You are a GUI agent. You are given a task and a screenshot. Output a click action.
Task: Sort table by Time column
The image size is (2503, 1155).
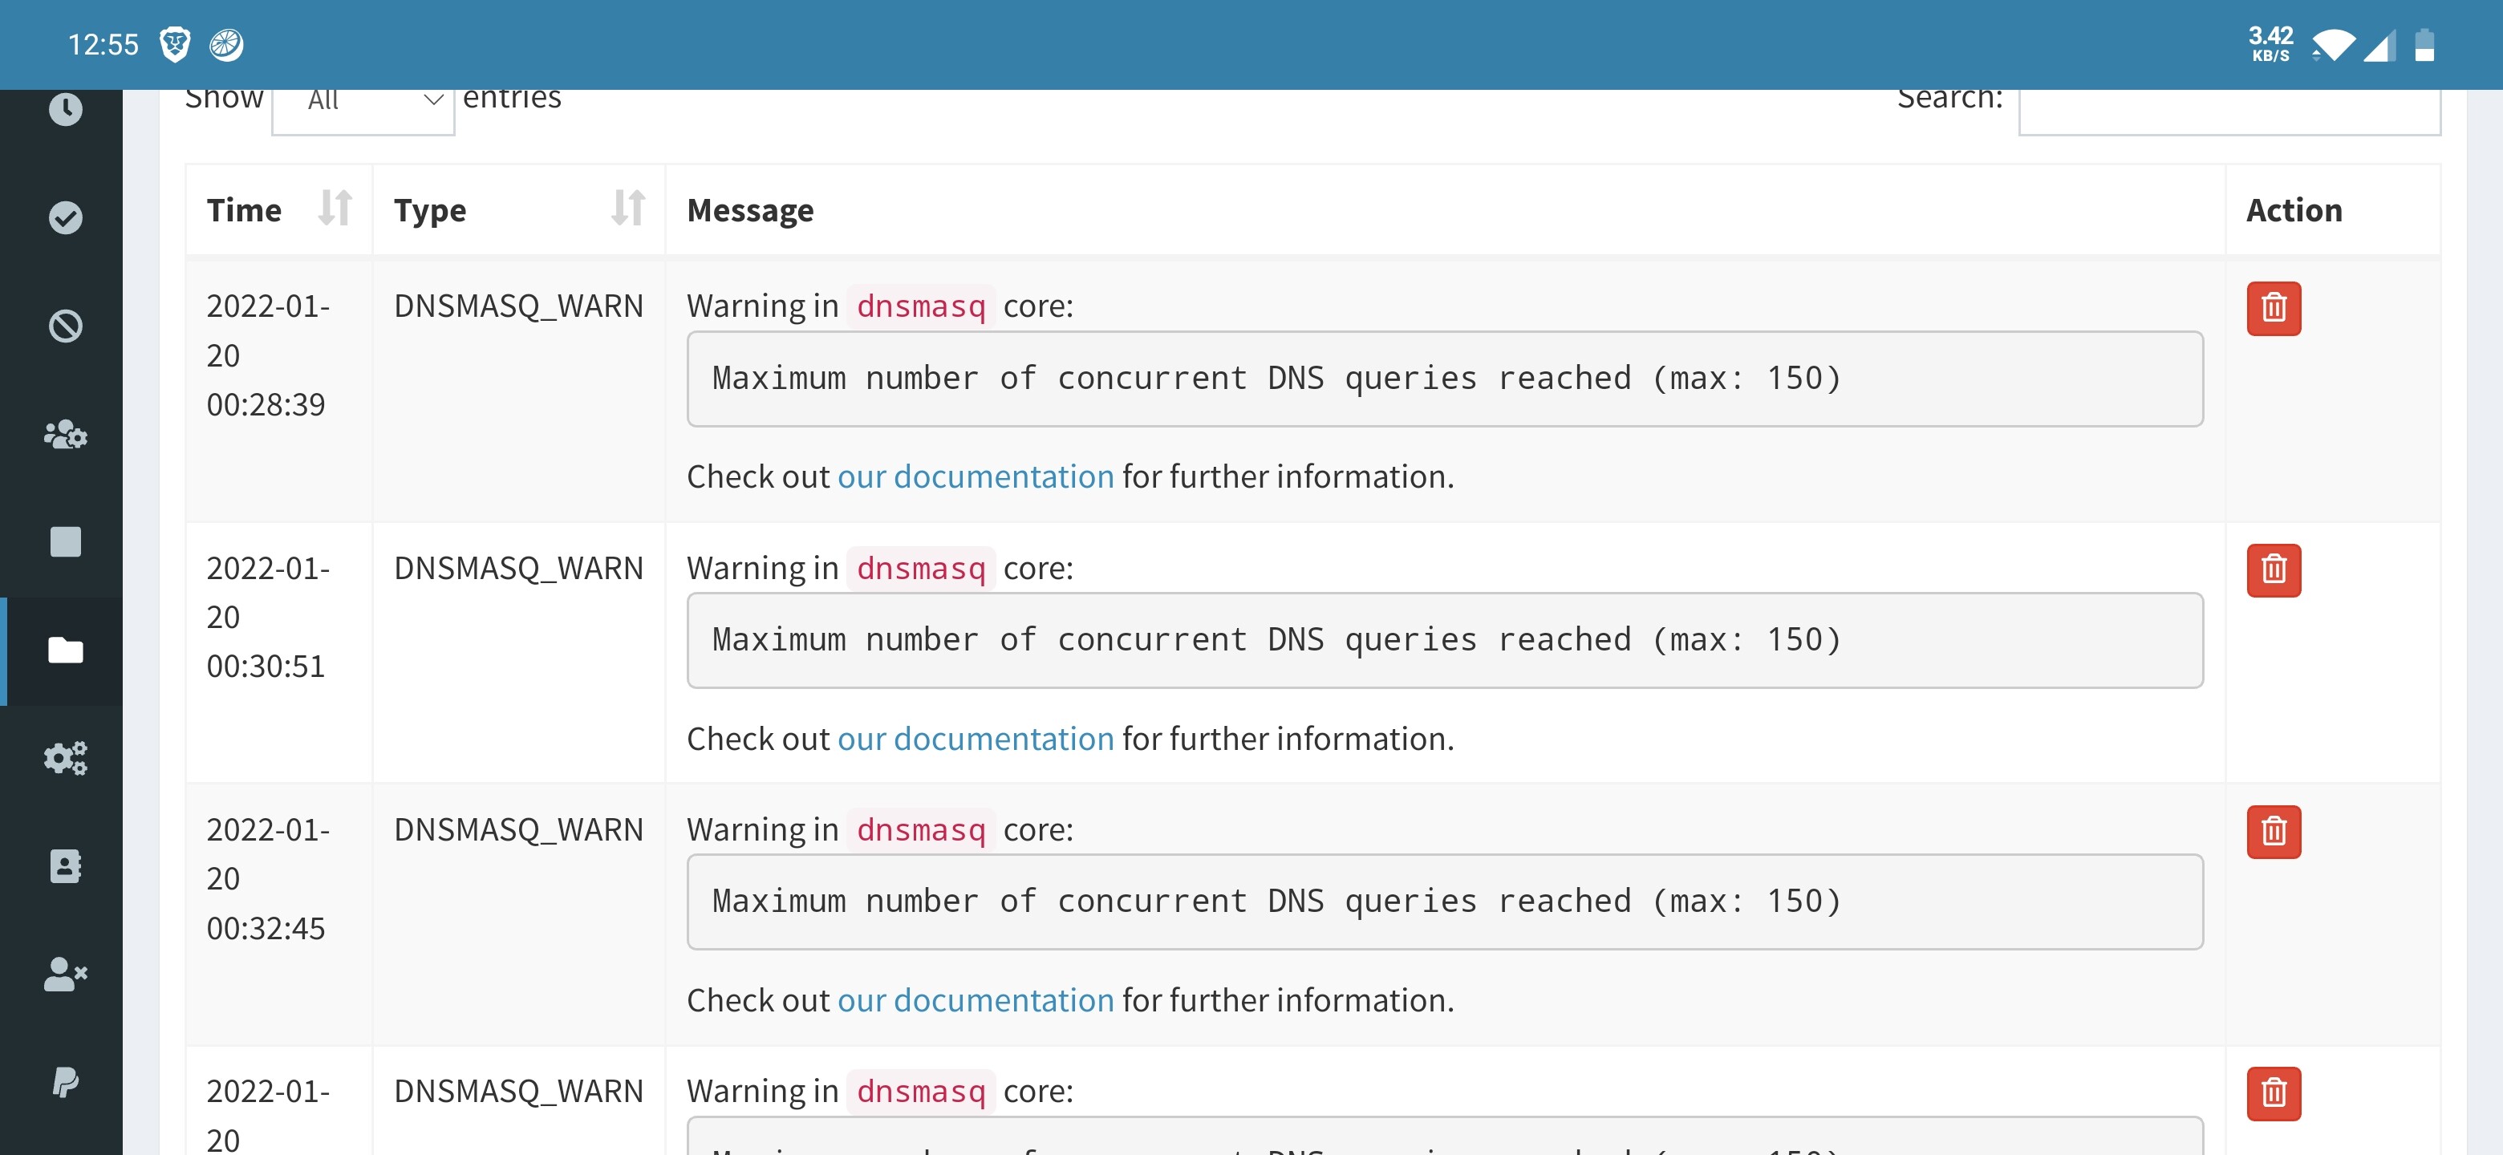click(279, 210)
